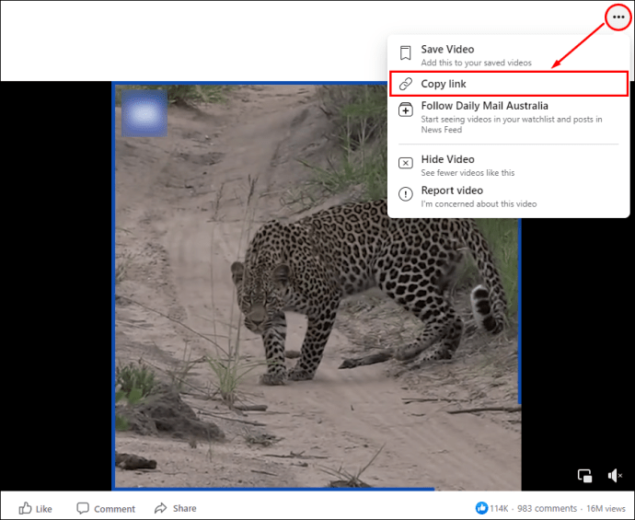Open picture-in-picture mini player icon
This screenshot has width=635, height=520.
[584, 476]
